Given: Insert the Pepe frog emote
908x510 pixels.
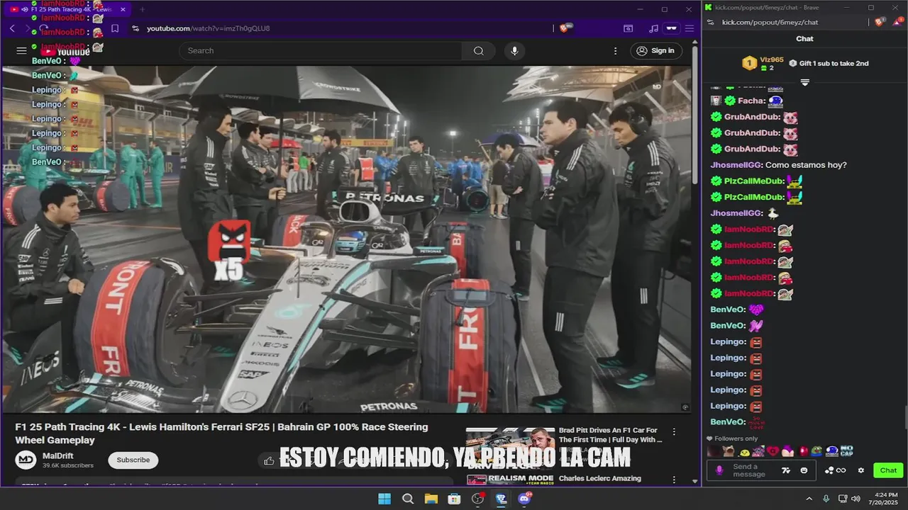Looking at the screenshot, I should 816,450.
